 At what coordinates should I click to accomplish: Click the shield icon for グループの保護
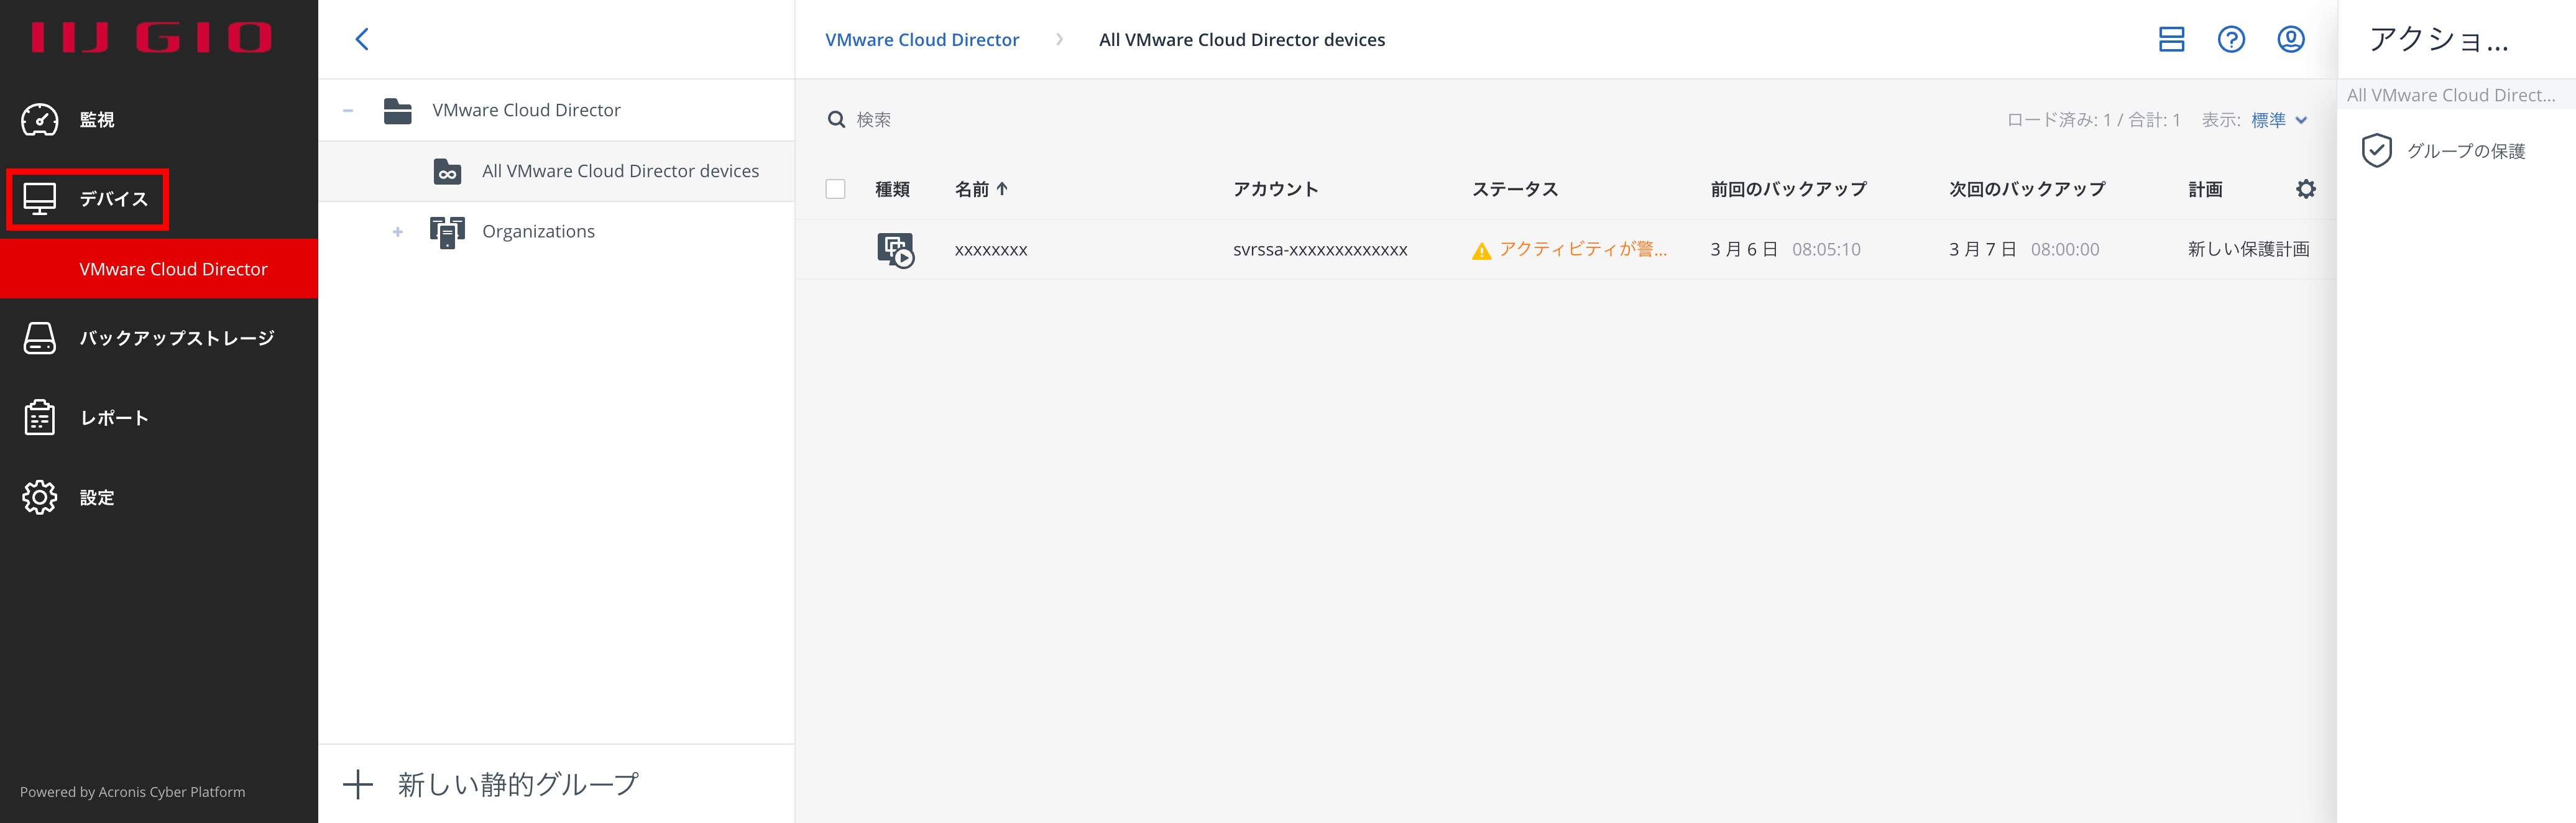tap(2376, 151)
